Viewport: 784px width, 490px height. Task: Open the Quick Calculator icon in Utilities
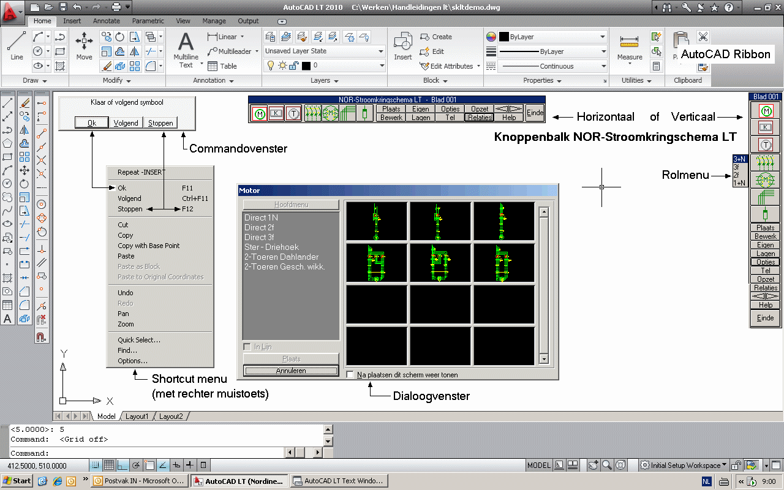657,66
